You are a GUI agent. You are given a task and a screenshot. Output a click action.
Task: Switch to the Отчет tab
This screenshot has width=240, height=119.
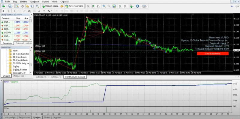click(x=47, y=117)
